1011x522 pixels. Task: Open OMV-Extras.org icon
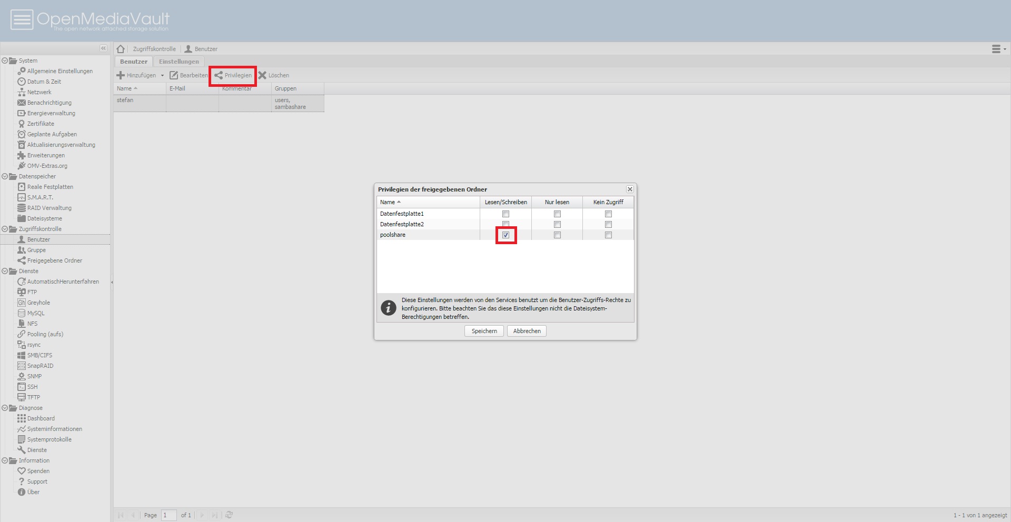(22, 166)
